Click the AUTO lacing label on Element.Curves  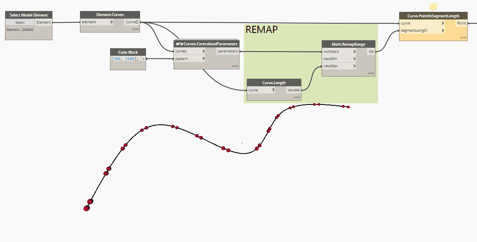135,29
